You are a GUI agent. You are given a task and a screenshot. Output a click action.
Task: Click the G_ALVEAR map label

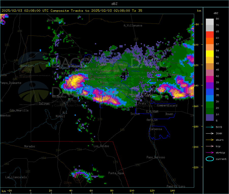[x=152, y=112]
